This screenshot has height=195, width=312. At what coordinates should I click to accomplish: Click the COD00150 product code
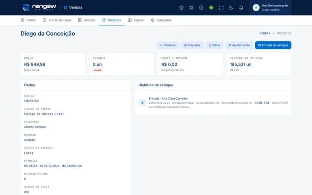[x=31, y=101]
